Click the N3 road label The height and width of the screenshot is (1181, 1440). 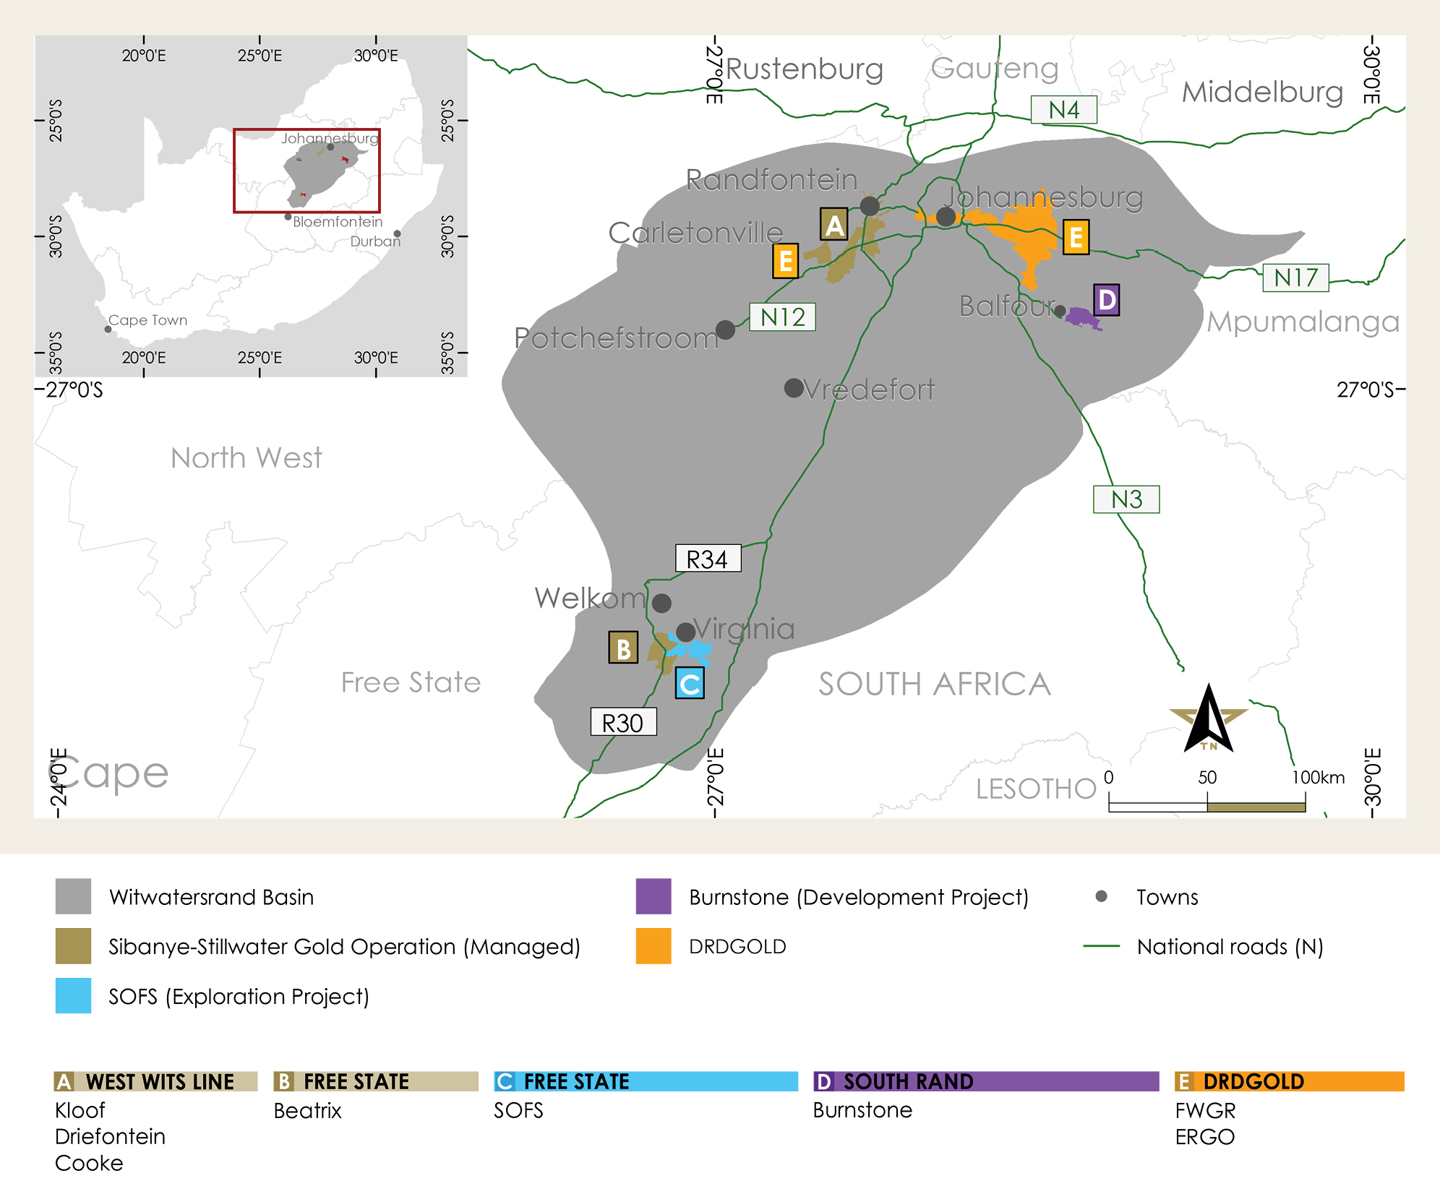click(1126, 499)
